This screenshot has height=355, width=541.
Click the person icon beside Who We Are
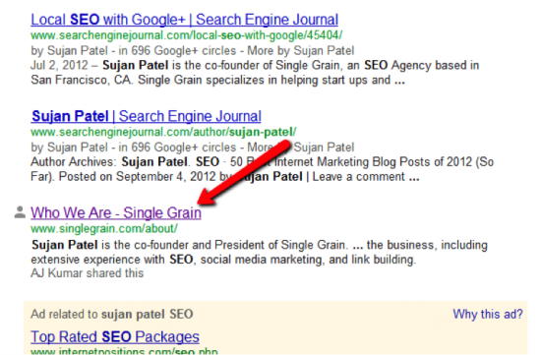[20, 212]
